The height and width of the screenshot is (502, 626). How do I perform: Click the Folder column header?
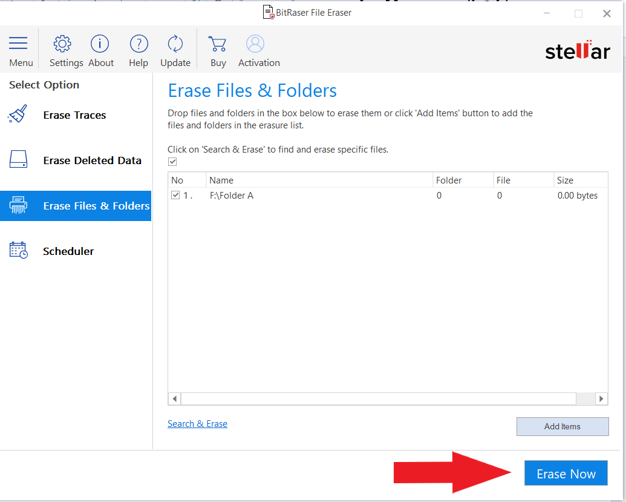point(463,180)
